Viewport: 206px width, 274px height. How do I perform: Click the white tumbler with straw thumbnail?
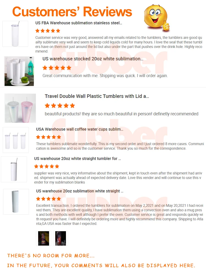[x=15, y=34]
